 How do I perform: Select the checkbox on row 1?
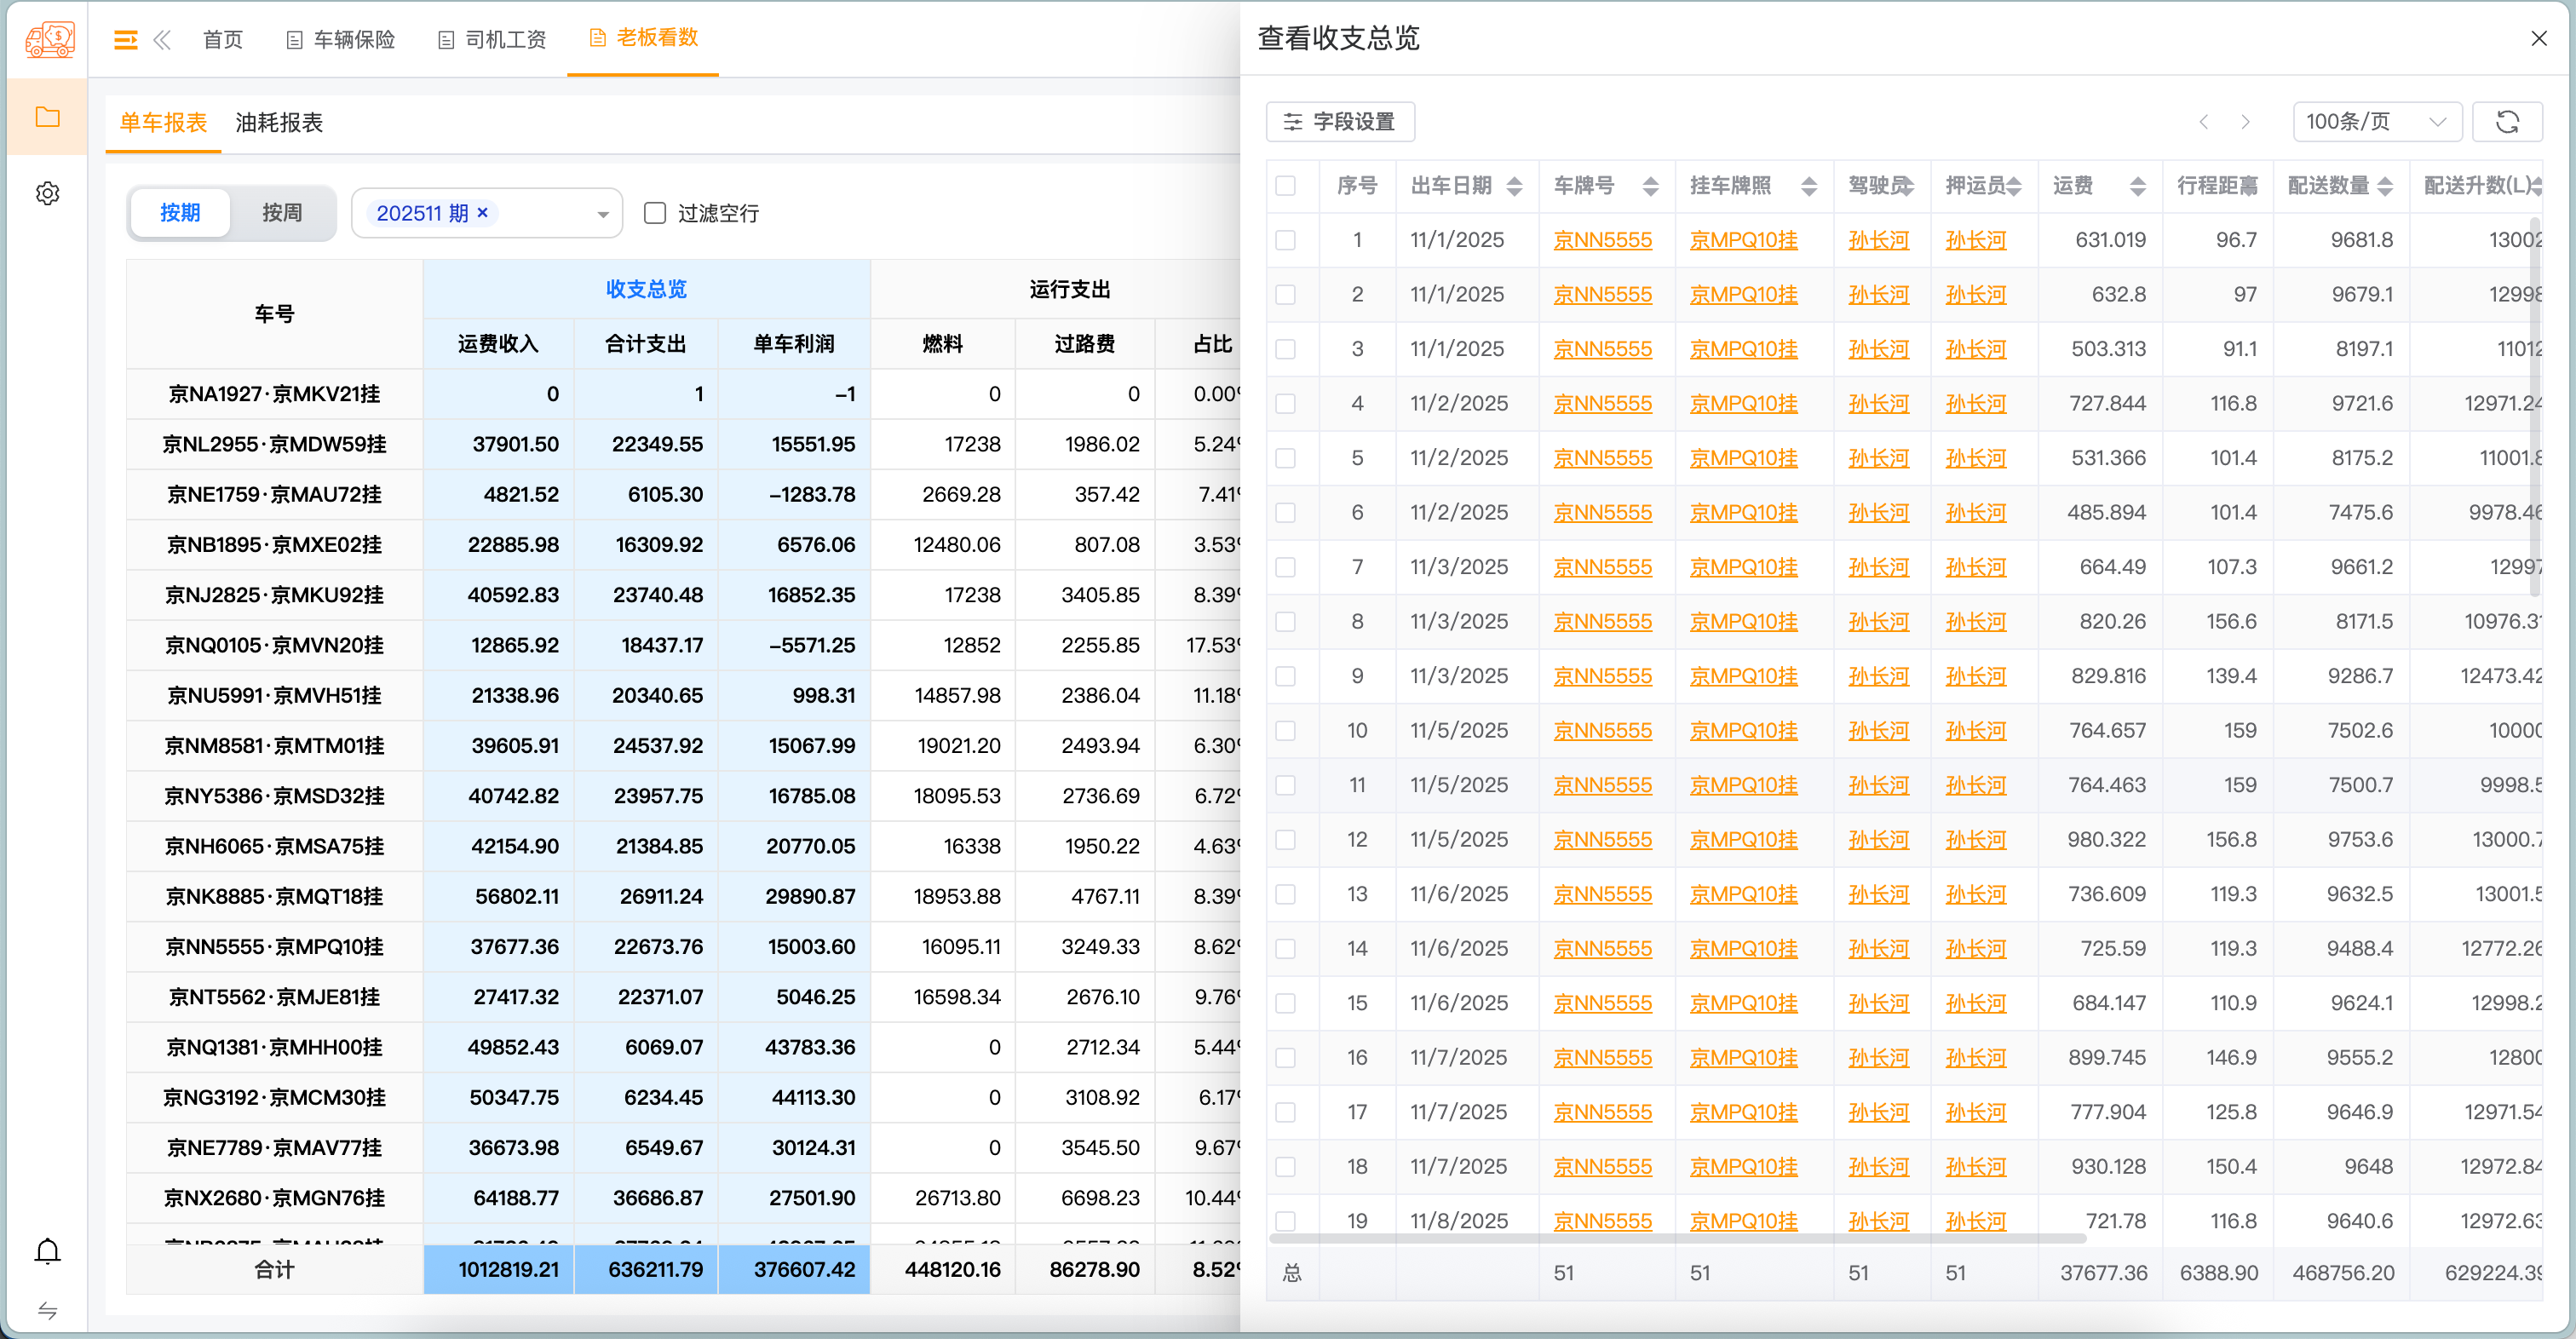click(1287, 239)
